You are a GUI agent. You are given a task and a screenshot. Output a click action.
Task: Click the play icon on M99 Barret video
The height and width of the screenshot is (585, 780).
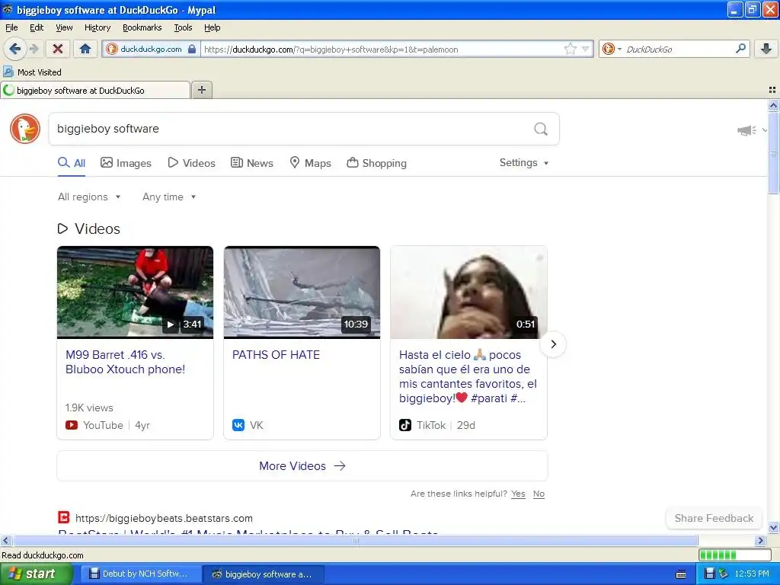coord(171,324)
